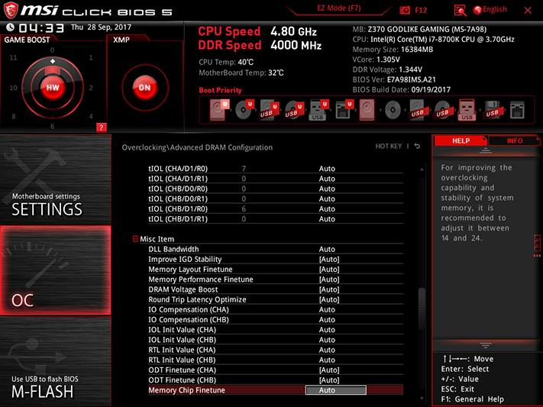This screenshot has width=543, height=407.
Task: Select tIOL (CHB/D1/R1) row
Action: pyautogui.click(x=276, y=219)
